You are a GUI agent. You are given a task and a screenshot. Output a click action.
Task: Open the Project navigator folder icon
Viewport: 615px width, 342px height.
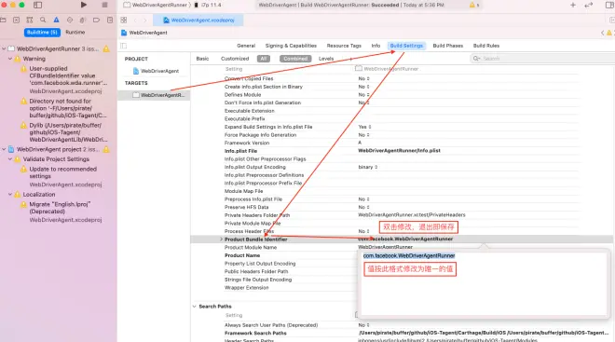pos(3,20)
